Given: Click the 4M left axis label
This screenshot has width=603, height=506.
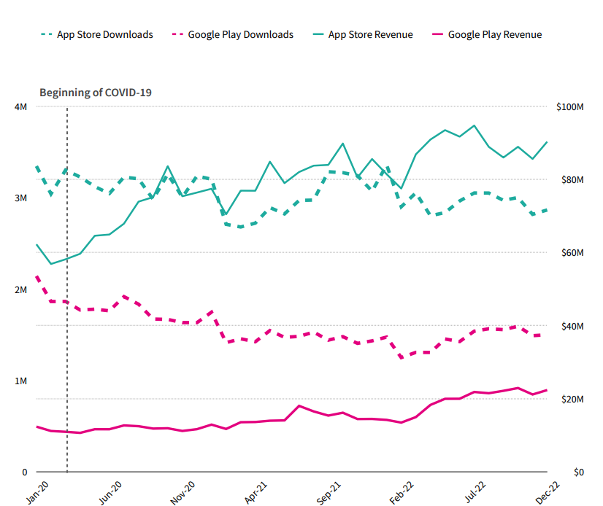Looking at the screenshot, I should click(x=21, y=107).
